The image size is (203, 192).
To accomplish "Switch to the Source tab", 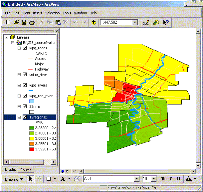I will click(x=26, y=170).
